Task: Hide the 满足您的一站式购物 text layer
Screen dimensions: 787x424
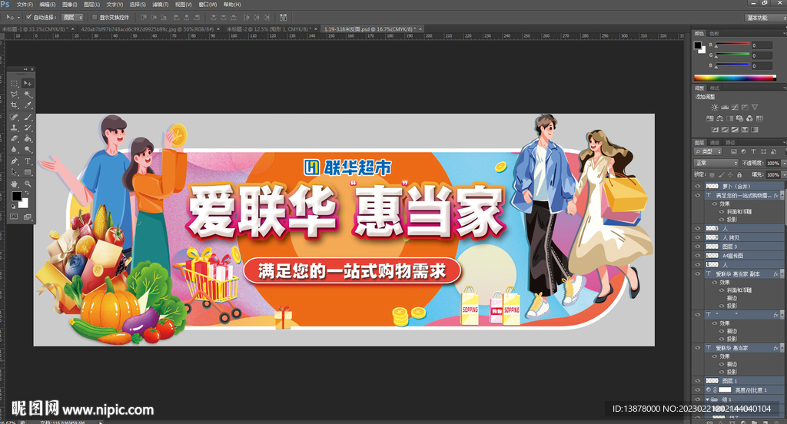Action: pos(697,195)
